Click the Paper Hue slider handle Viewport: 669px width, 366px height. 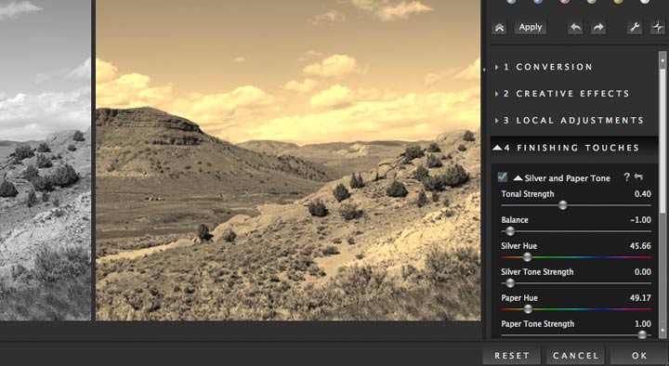coord(528,309)
